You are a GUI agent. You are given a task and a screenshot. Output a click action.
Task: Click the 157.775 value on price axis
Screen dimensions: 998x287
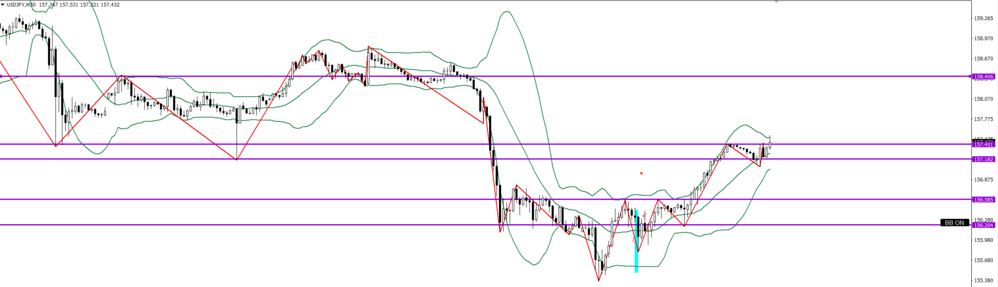tap(984, 119)
